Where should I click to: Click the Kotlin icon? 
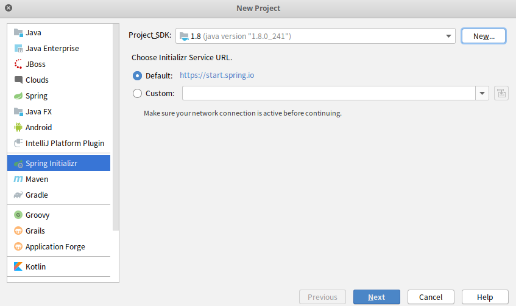(x=18, y=266)
